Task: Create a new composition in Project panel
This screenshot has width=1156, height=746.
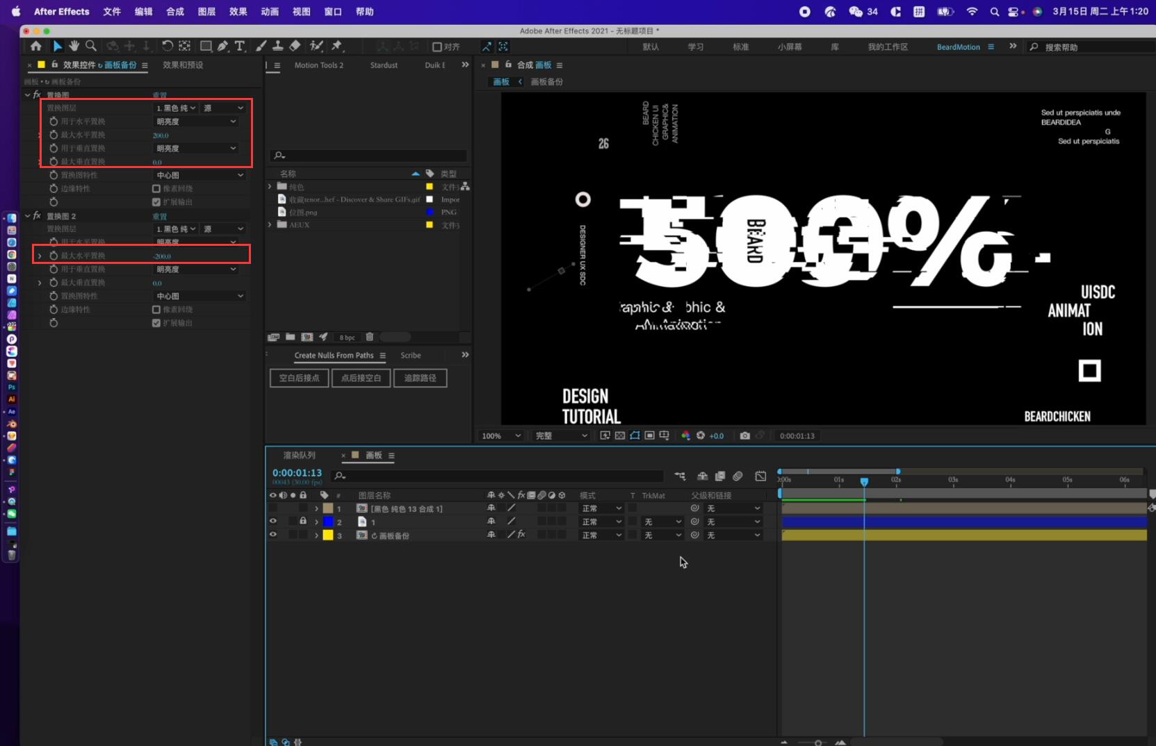Action: [x=307, y=337]
